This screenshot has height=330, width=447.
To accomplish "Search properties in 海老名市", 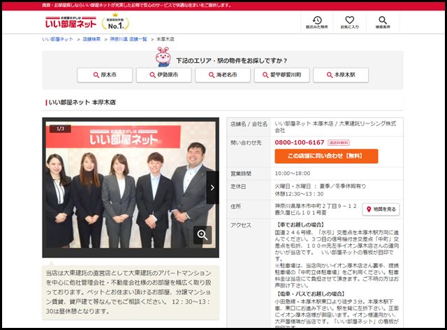I will 223,75.
